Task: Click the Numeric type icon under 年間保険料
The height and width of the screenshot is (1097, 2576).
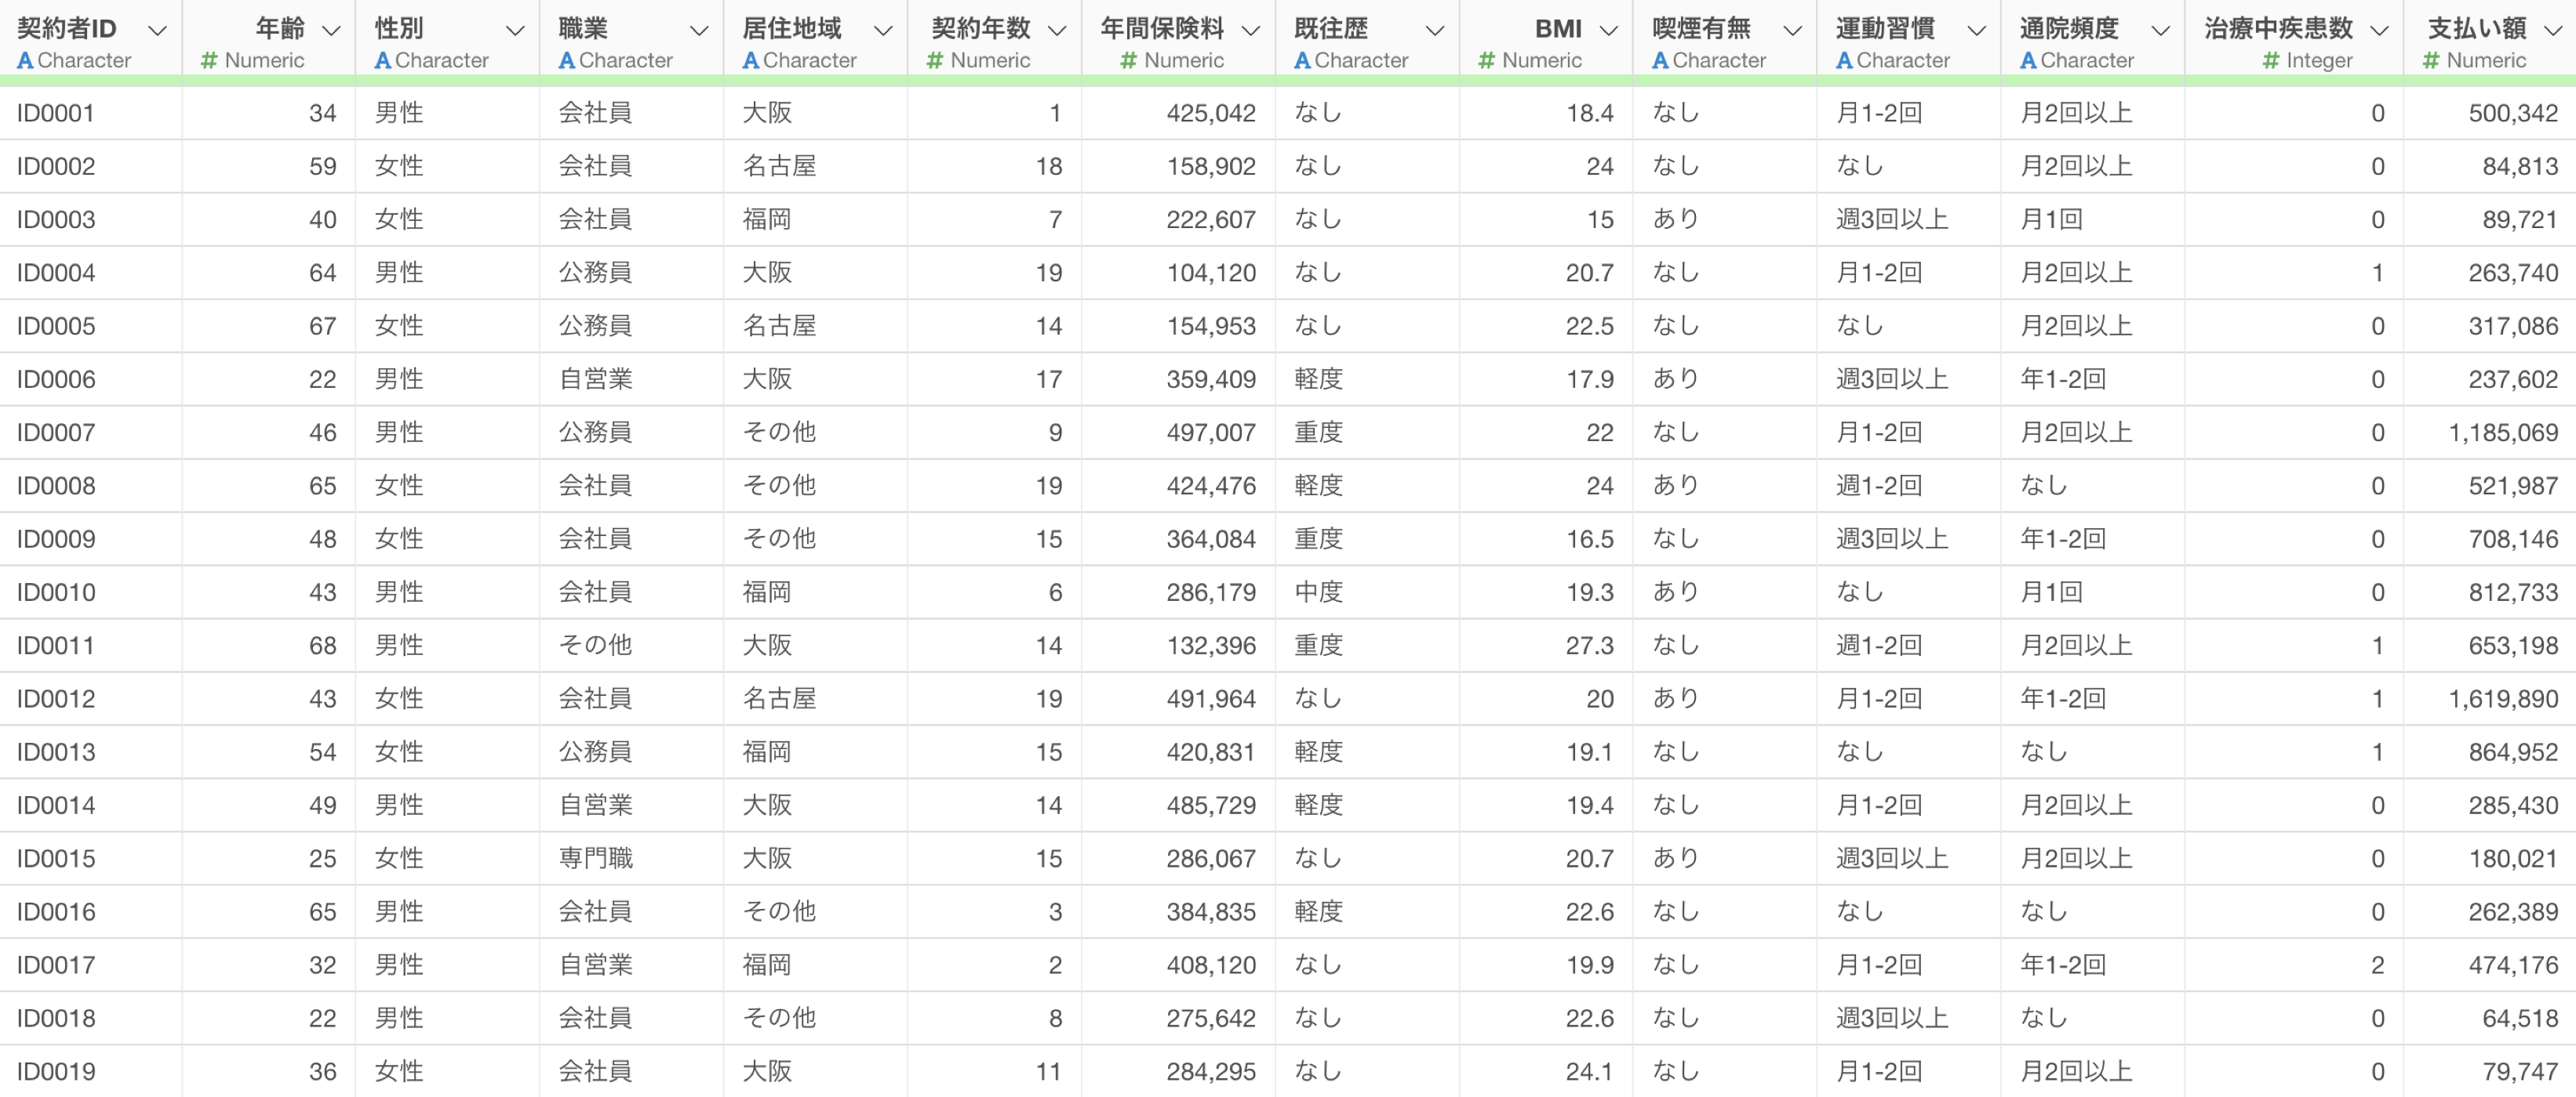Action: pos(1128,61)
